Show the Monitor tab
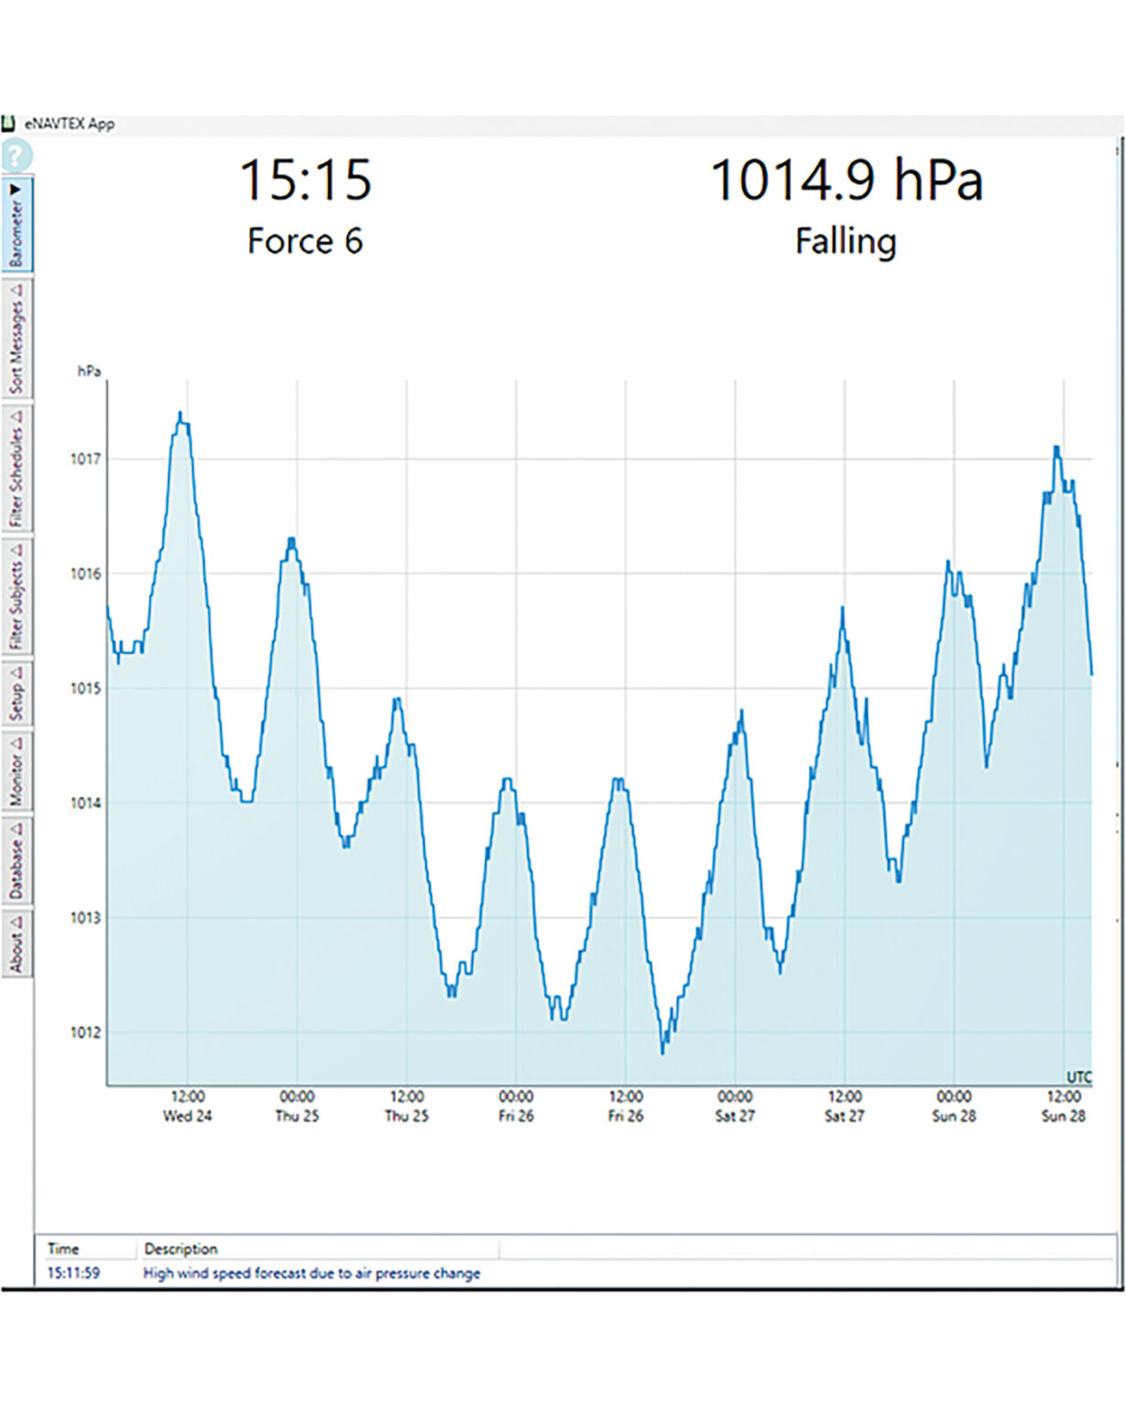Image resolution: width=1126 pixels, height=1407 pixels. (16, 771)
